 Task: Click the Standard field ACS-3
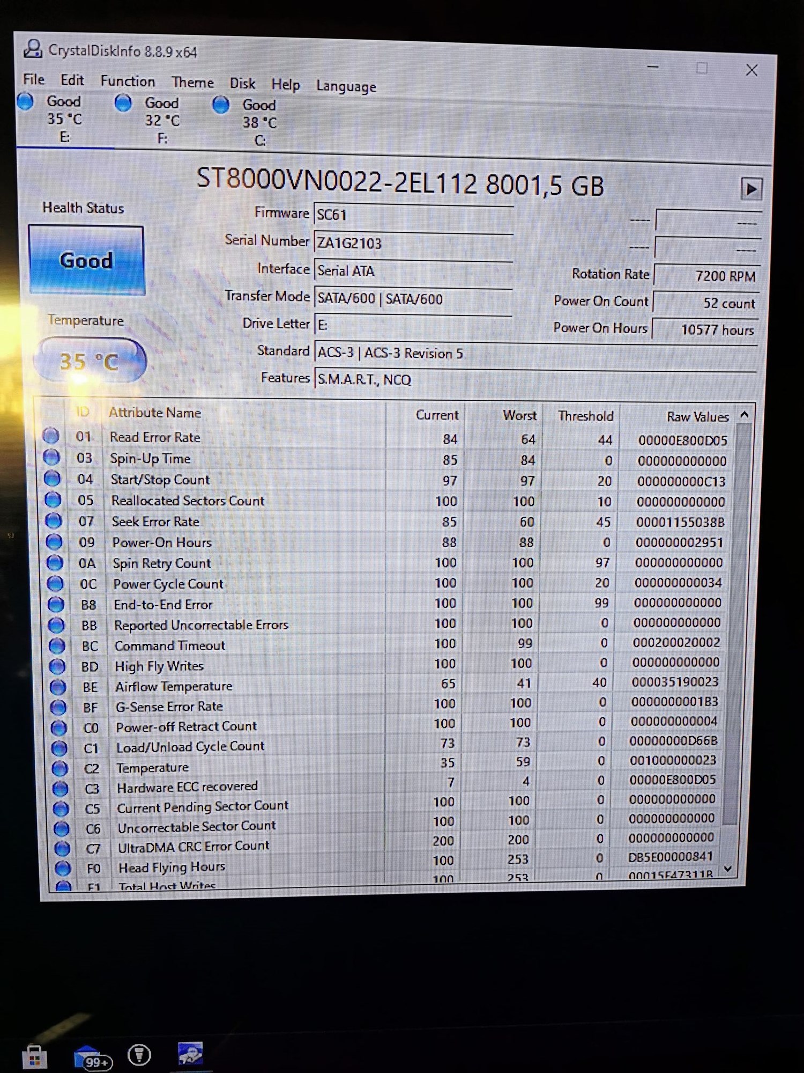coord(535,354)
